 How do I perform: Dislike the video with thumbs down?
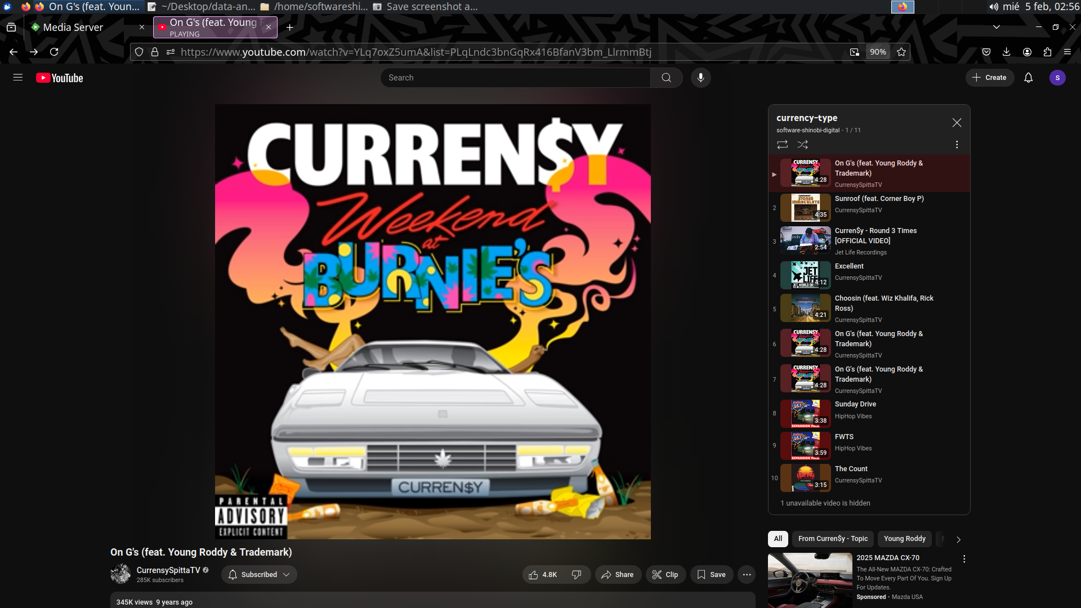coord(577,574)
